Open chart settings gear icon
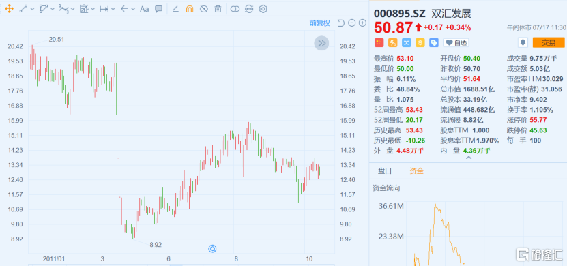 point(263,9)
